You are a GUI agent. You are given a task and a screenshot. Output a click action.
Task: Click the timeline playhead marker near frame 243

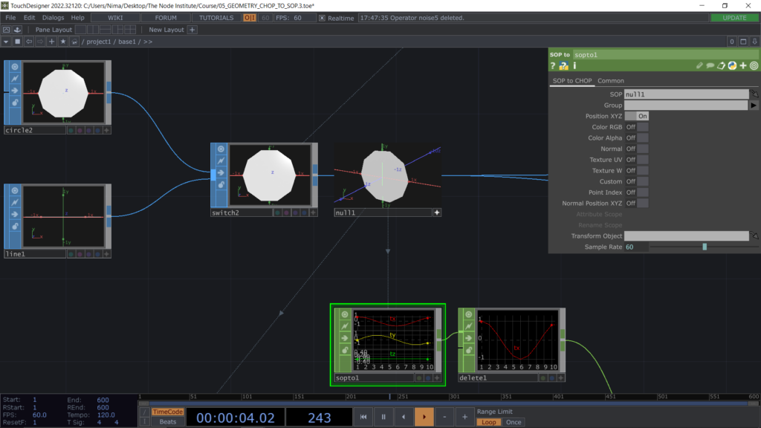coord(389,397)
